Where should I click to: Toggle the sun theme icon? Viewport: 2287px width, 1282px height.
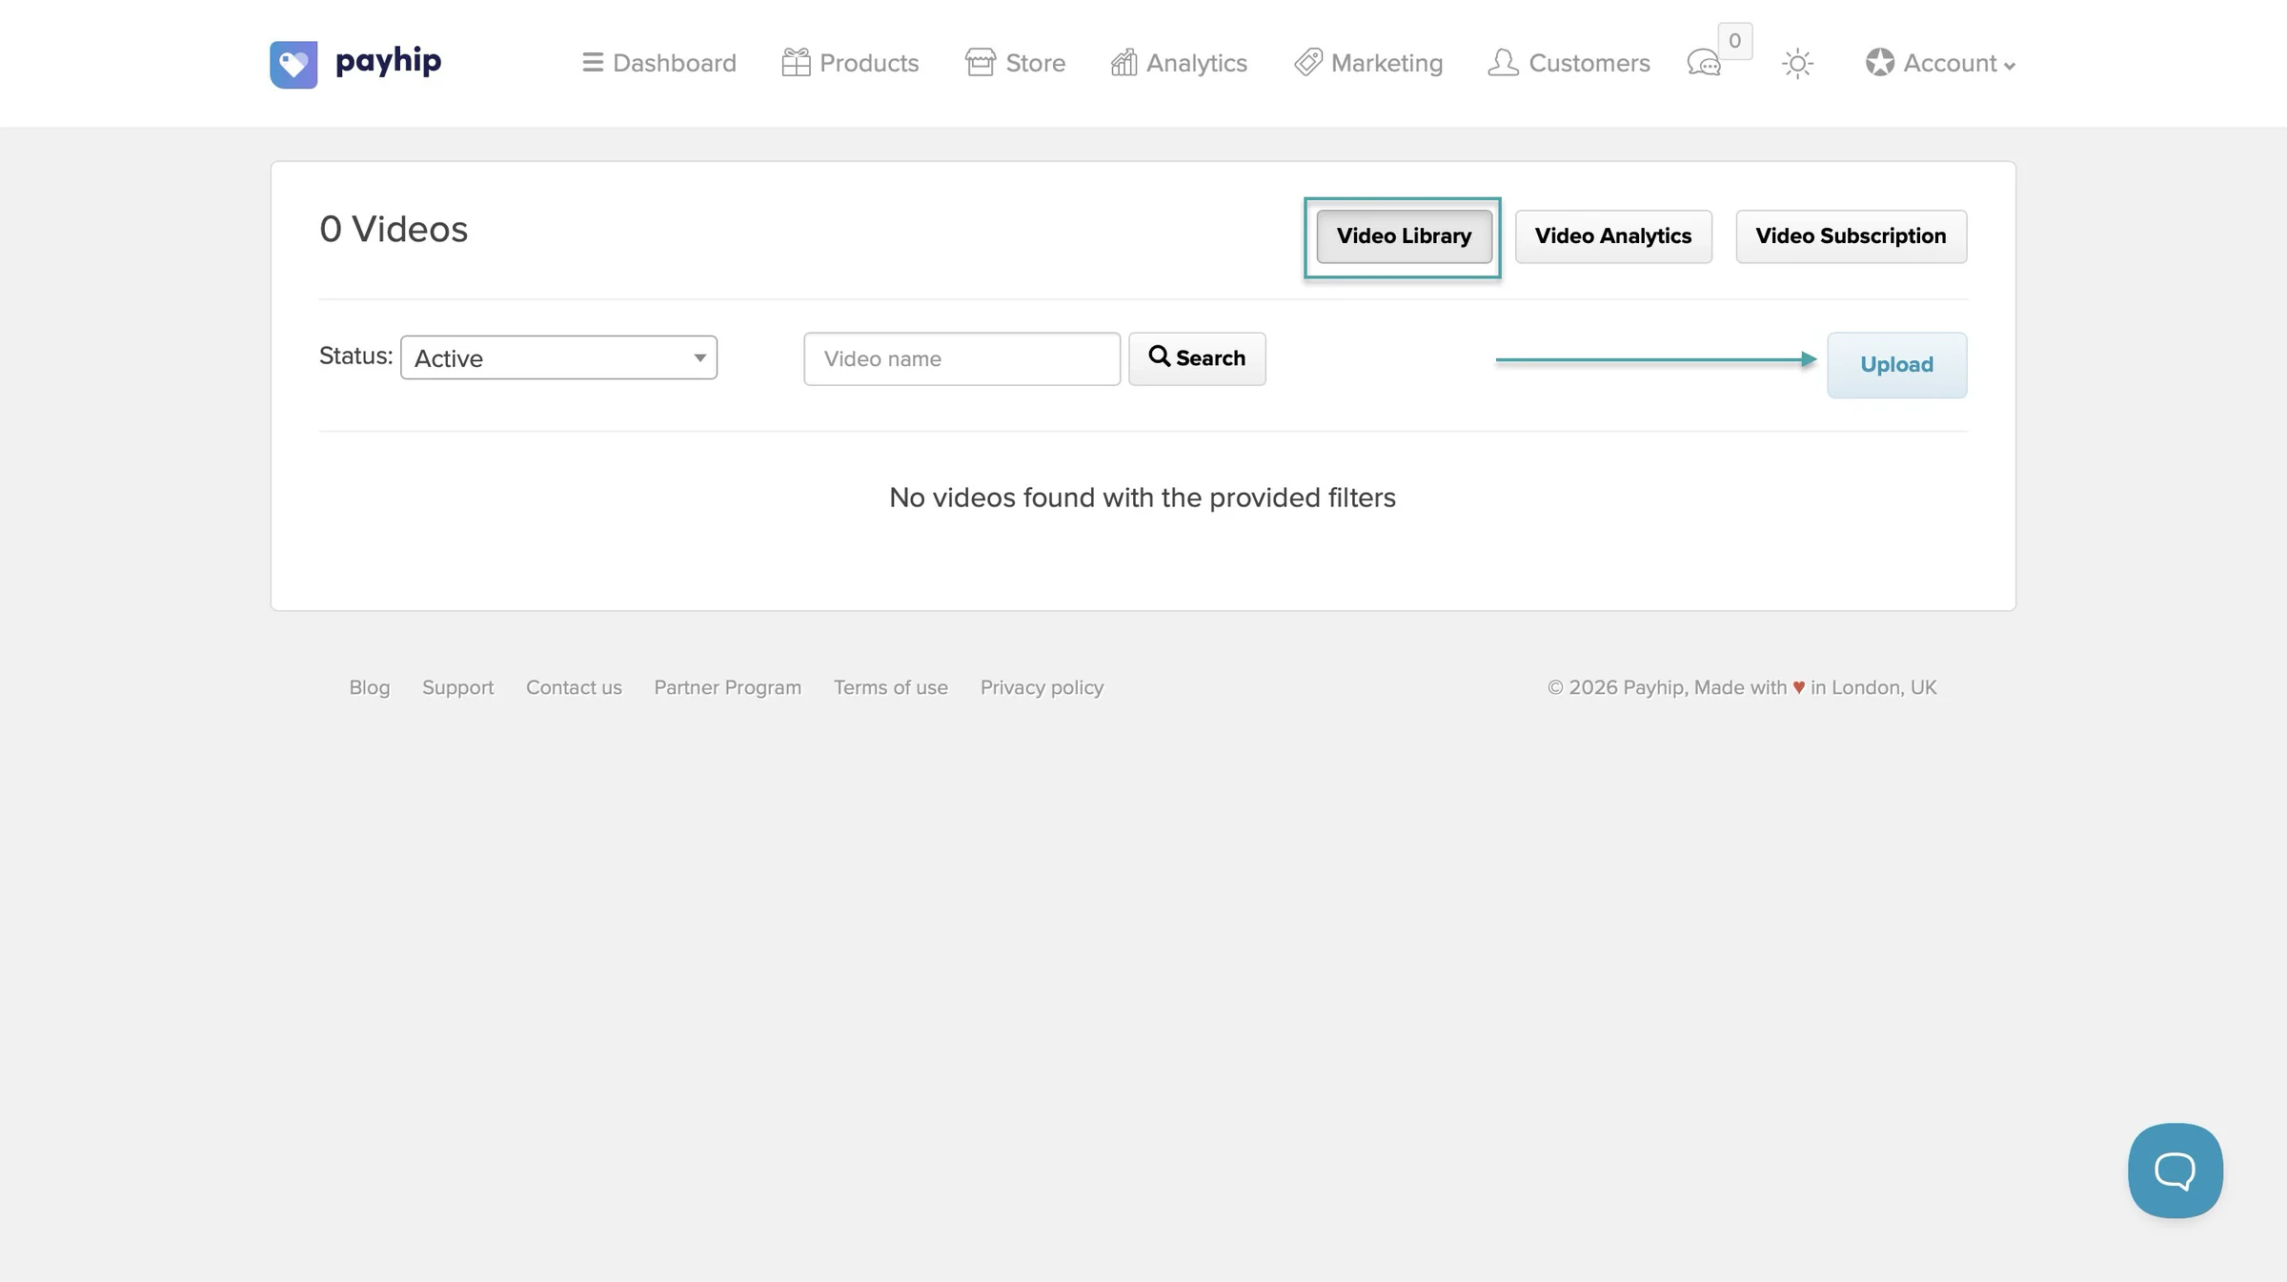point(1797,64)
